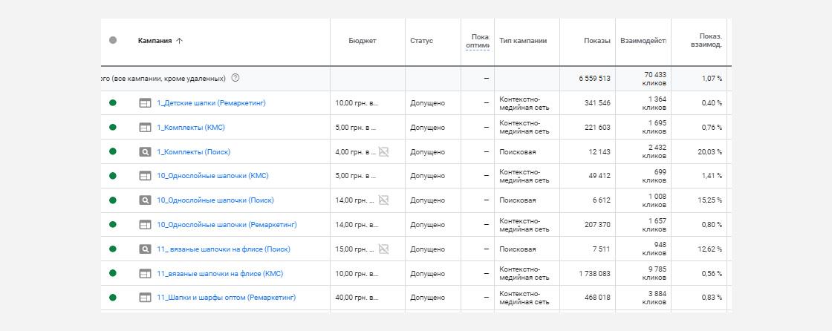This screenshot has width=832, height=331.
Task: Click search icon for 11_ вязаные шапочки на флисе (Поиск)
Action: coord(145,249)
